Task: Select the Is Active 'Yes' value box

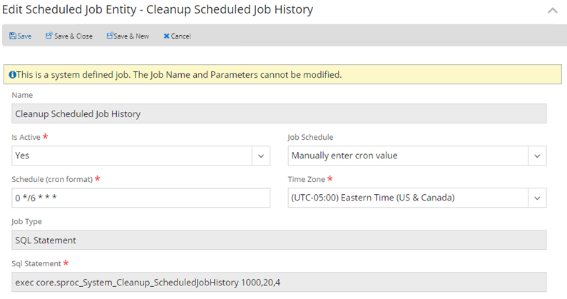Action: (x=132, y=156)
